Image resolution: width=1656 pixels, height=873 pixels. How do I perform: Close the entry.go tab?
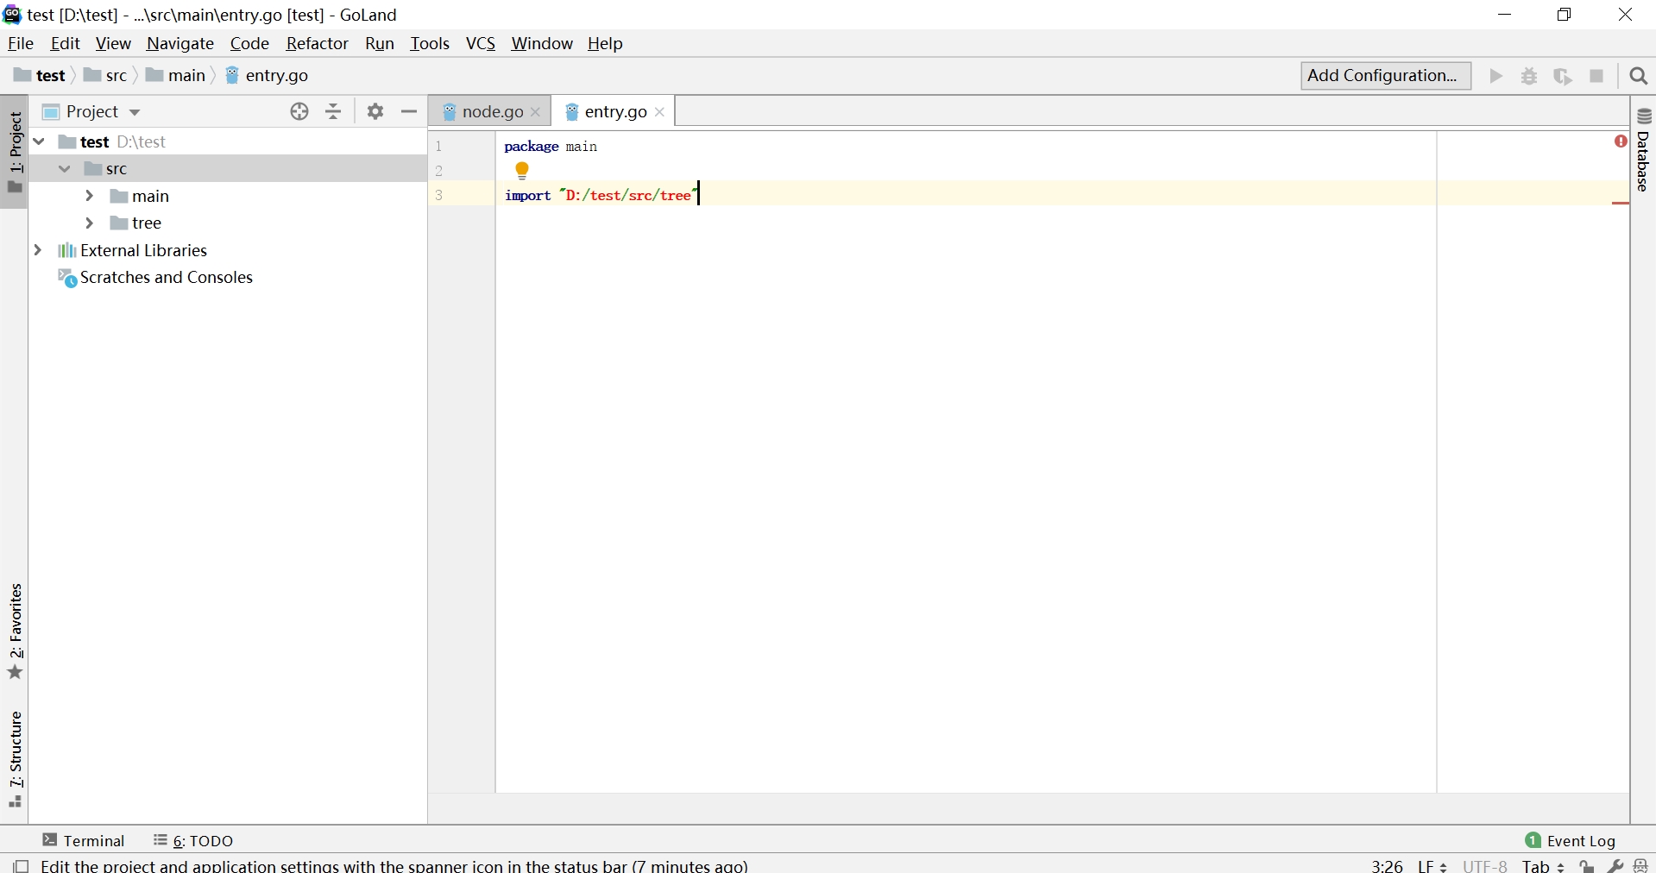pos(660,112)
